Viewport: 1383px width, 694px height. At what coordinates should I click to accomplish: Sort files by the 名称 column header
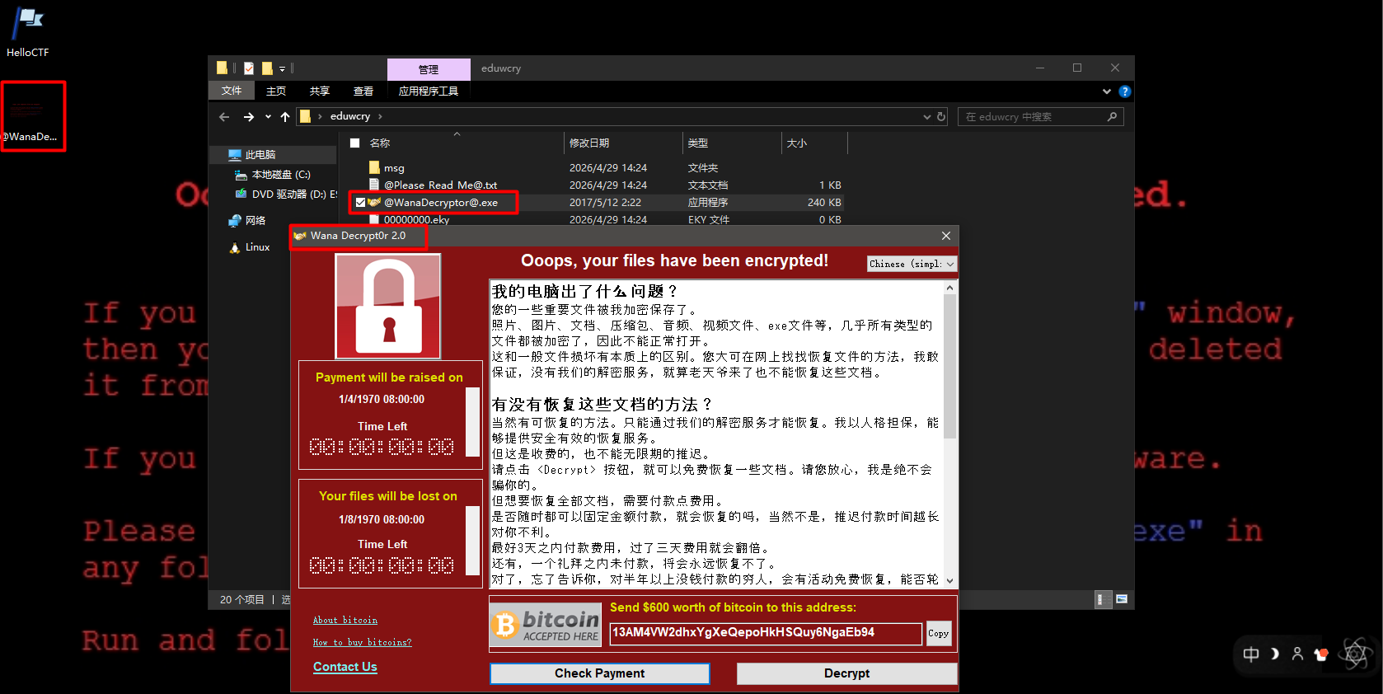(380, 143)
